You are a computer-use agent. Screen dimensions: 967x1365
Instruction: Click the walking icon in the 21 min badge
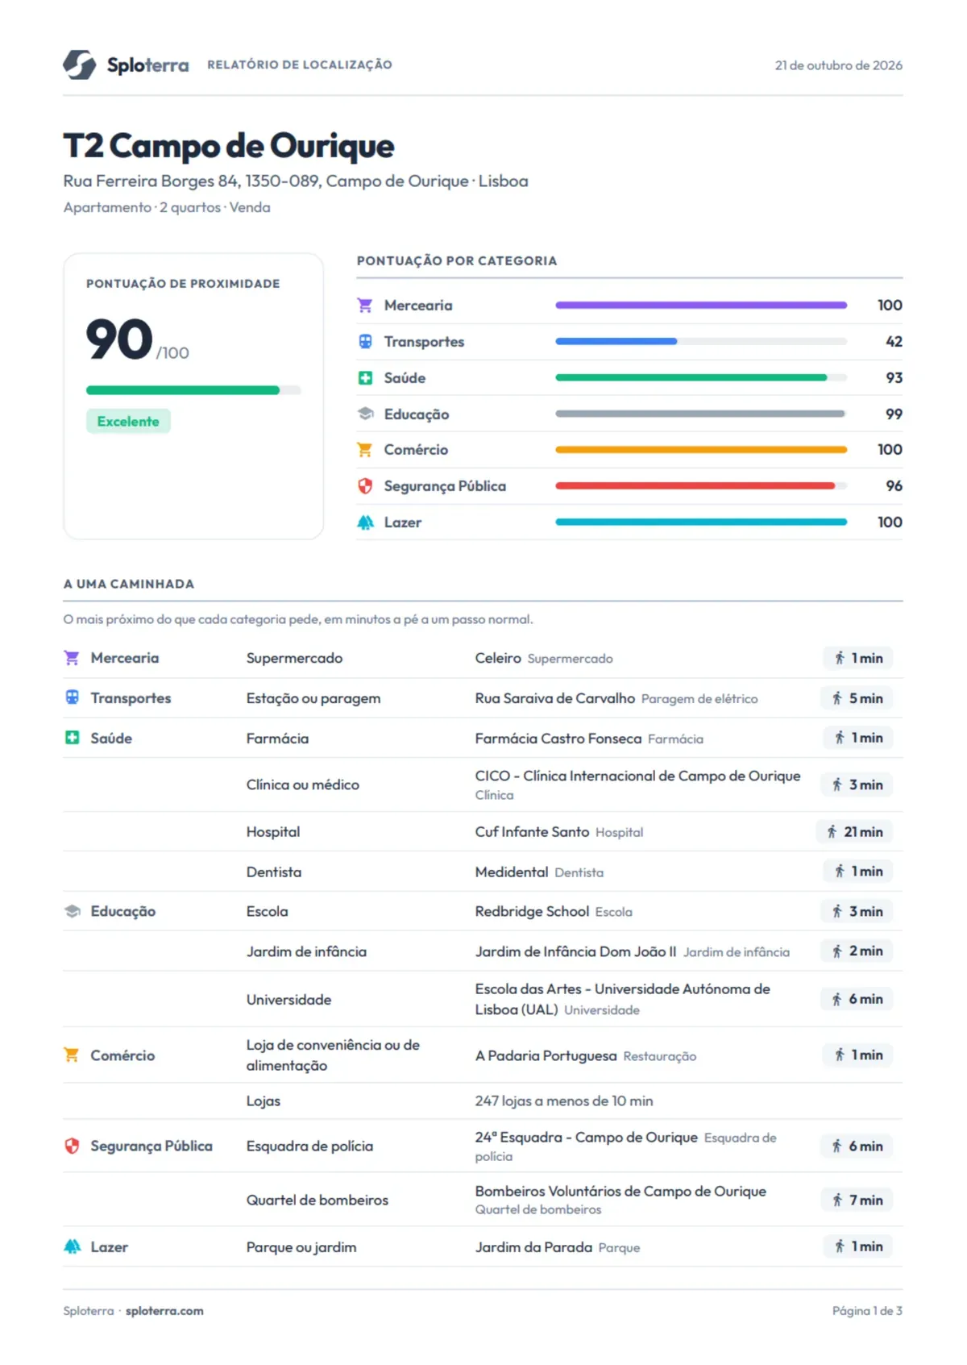click(832, 831)
